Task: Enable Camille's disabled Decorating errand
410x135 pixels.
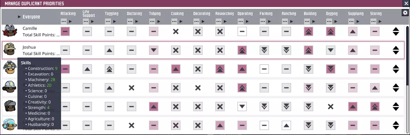Action: tap(198, 31)
